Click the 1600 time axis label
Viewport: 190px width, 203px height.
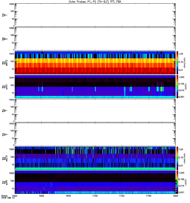pyautogui.click(x=15, y=196)
